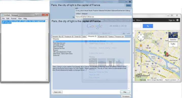Click the overview map toggle in map corner
Screen dimensions: 182x98
coord(179,80)
